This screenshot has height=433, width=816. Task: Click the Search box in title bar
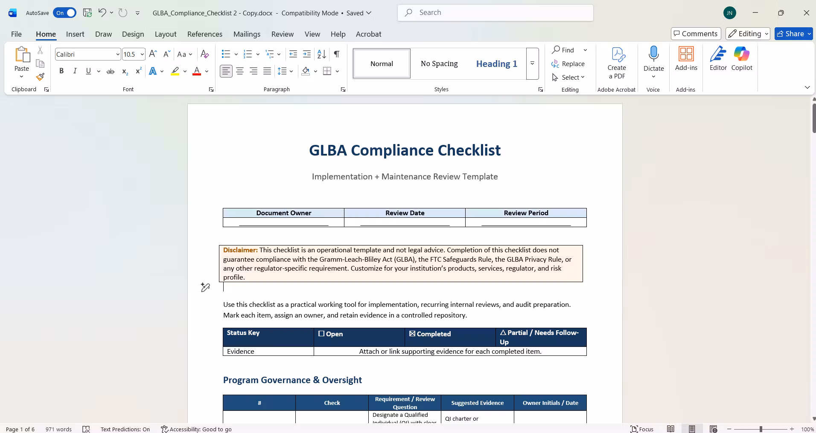coord(495,13)
